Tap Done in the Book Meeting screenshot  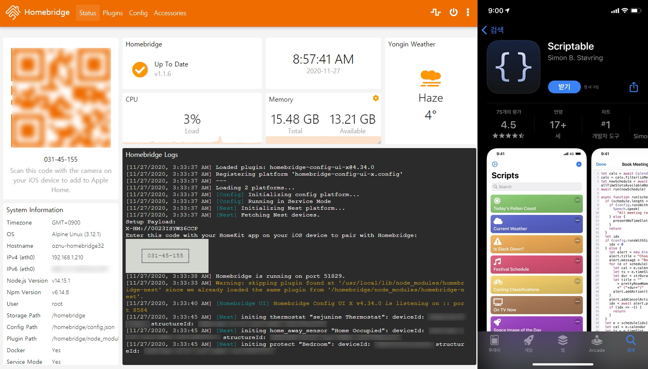point(601,164)
